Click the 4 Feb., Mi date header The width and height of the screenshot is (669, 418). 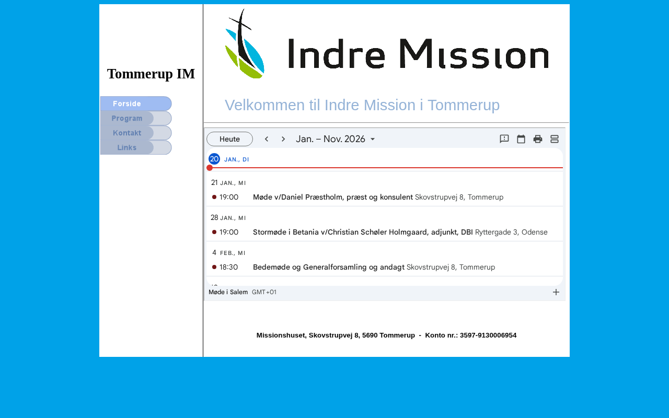pyautogui.click(x=228, y=252)
